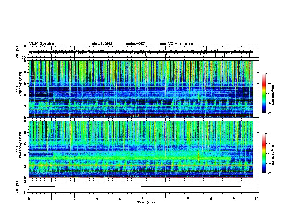This screenshot has width=289, height=223.
Task: Click time axis tick label "5"
Action: point(143,199)
